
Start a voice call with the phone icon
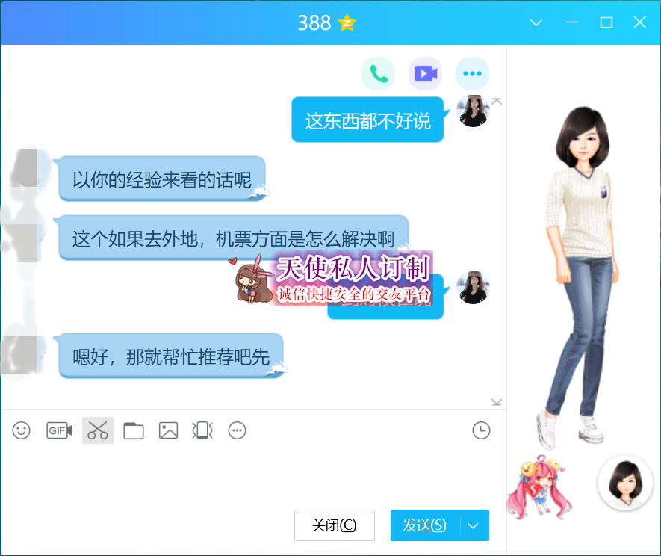[378, 73]
